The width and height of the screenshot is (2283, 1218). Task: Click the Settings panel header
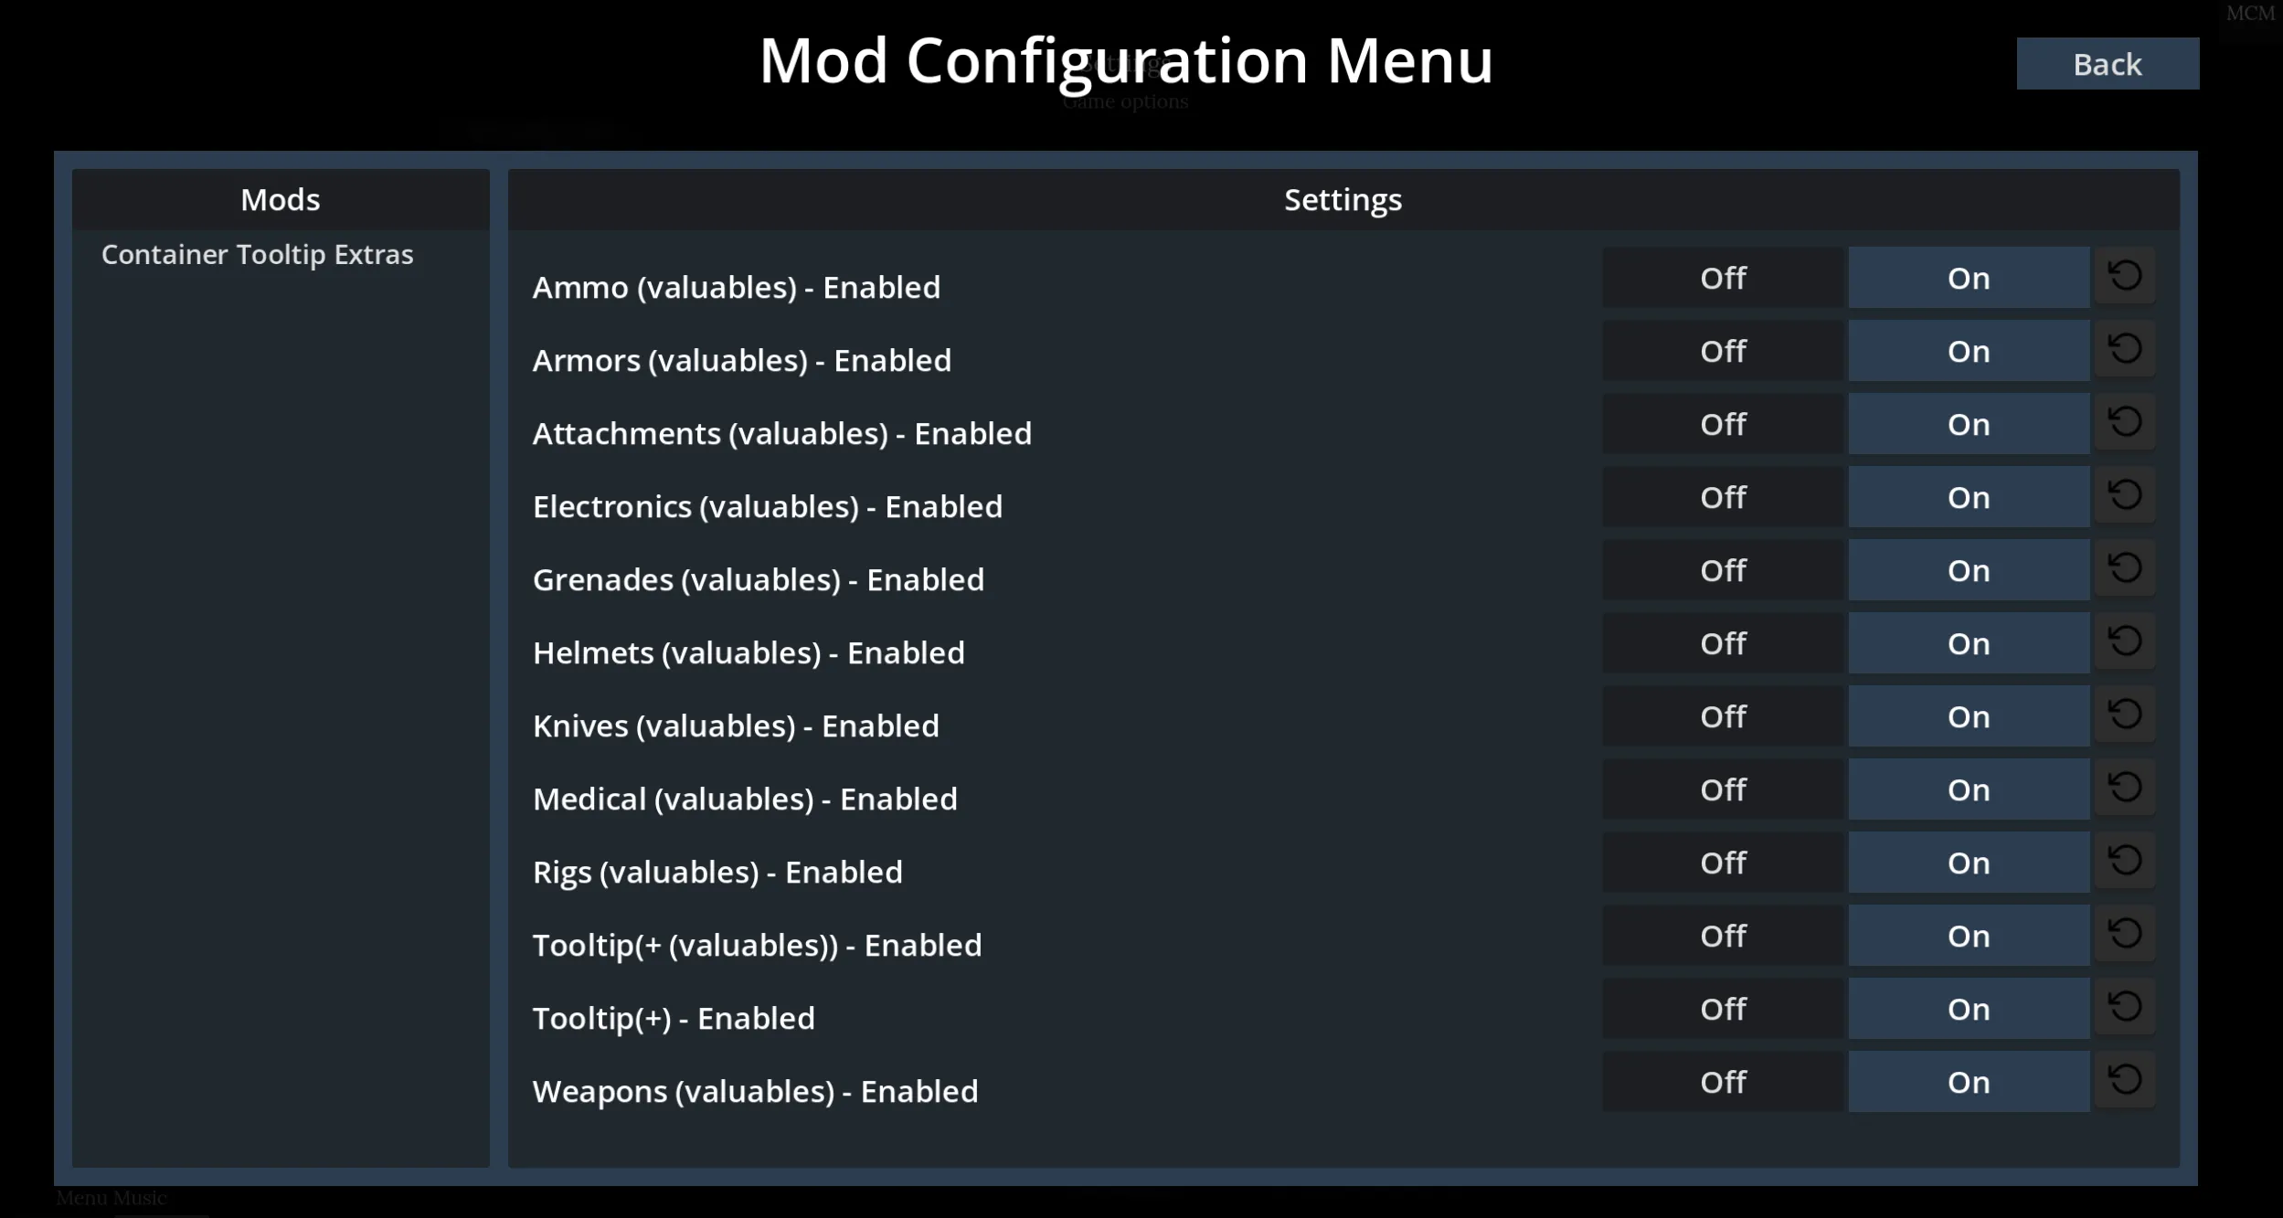[1343, 200]
